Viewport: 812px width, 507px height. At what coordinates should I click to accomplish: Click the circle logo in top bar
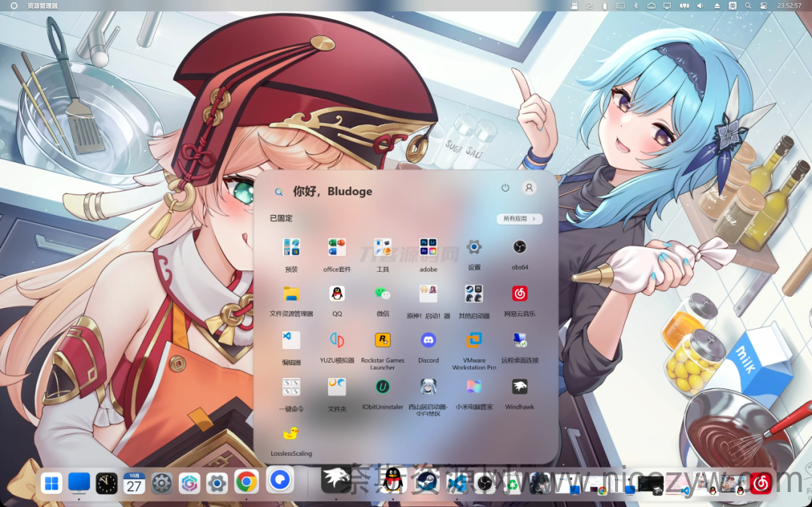[x=14, y=6]
